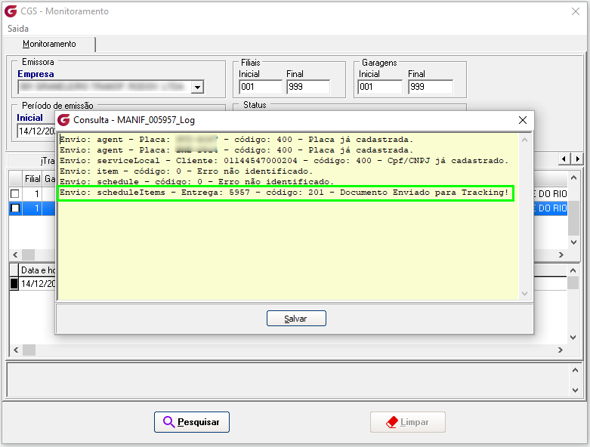The height and width of the screenshot is (447, 590).
Task: Click the CGS logo in Consulta dialog title
Action: tap(63, 120)
